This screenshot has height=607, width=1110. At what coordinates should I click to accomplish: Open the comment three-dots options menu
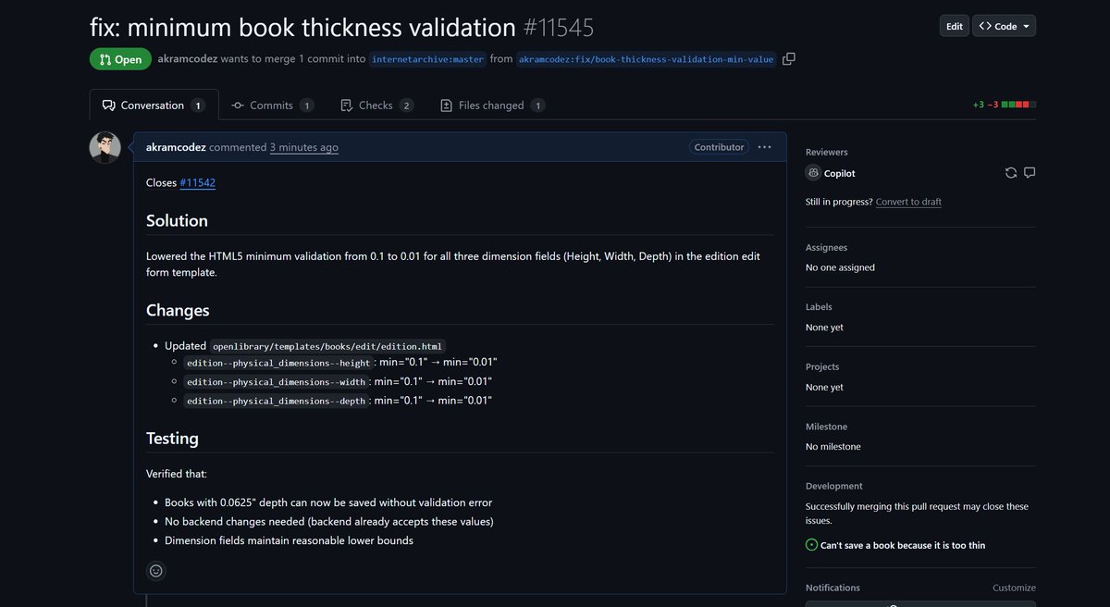(x=764, y=147)
